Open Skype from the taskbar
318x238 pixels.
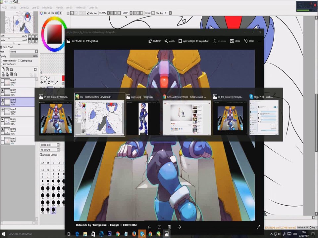pyautogui.click(x=142, y=234)
